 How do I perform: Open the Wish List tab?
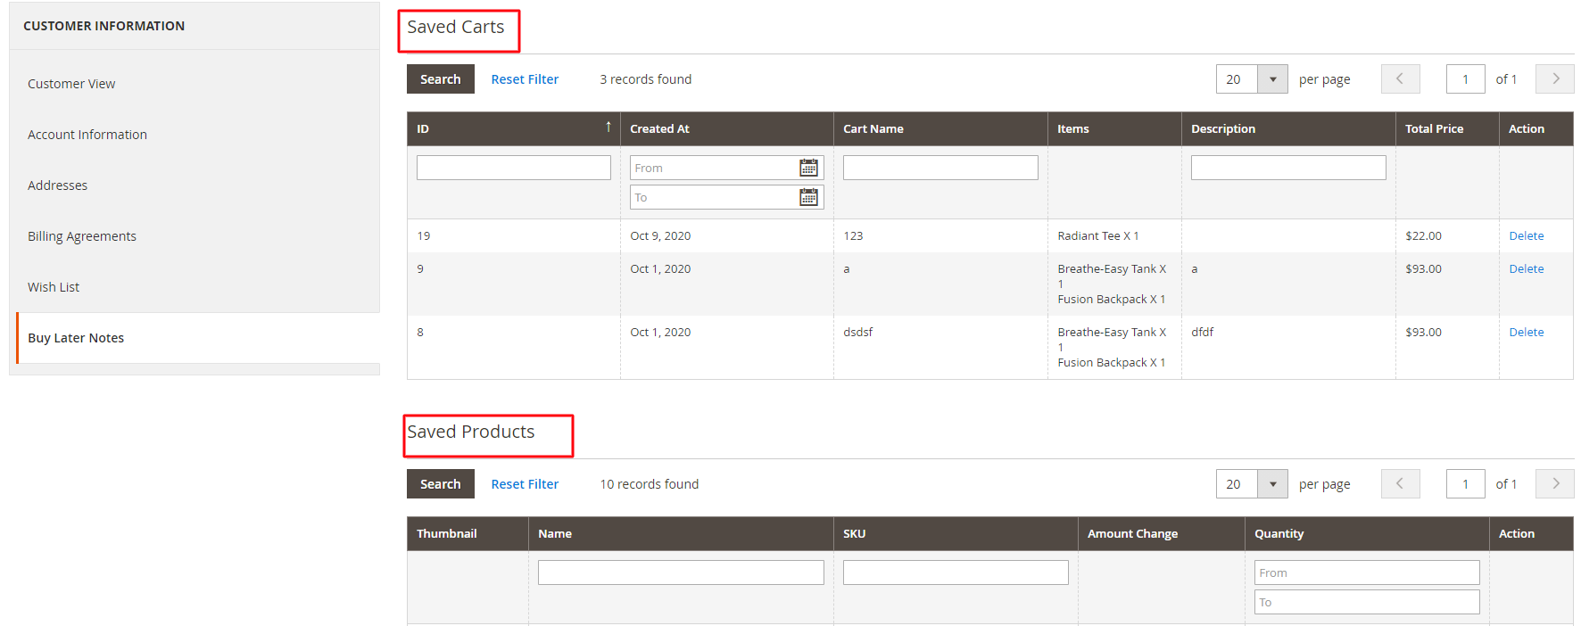point(54,287)
